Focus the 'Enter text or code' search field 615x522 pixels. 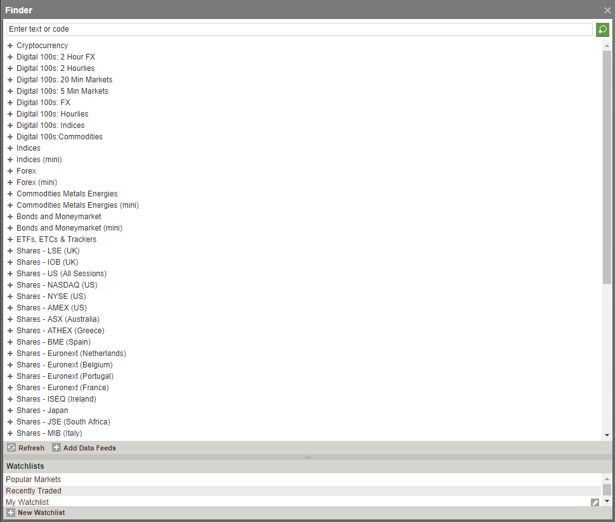(x=299, y=29)
